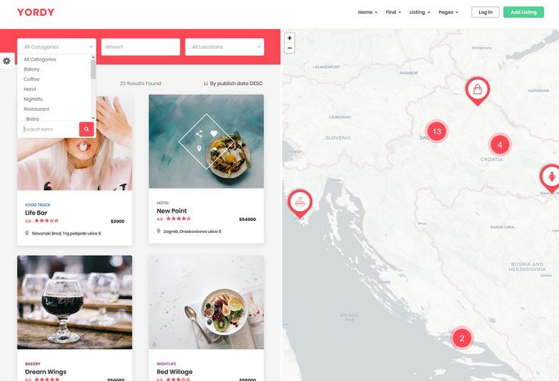Click the shopping bag map marker
Image resolution: width=559 pixels, height=381 pixels.
[x=478, y=91]
